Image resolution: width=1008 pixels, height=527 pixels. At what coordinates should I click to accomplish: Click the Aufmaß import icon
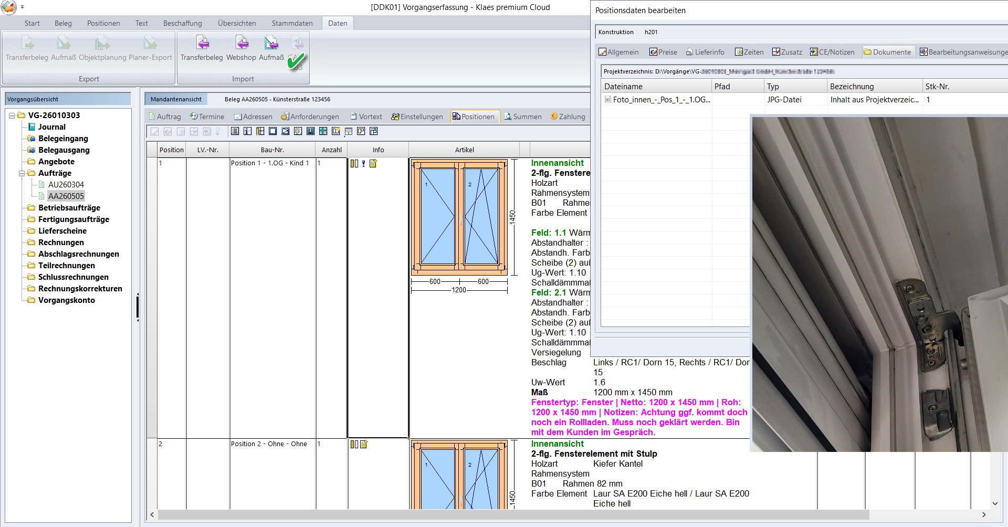[271, 43]
